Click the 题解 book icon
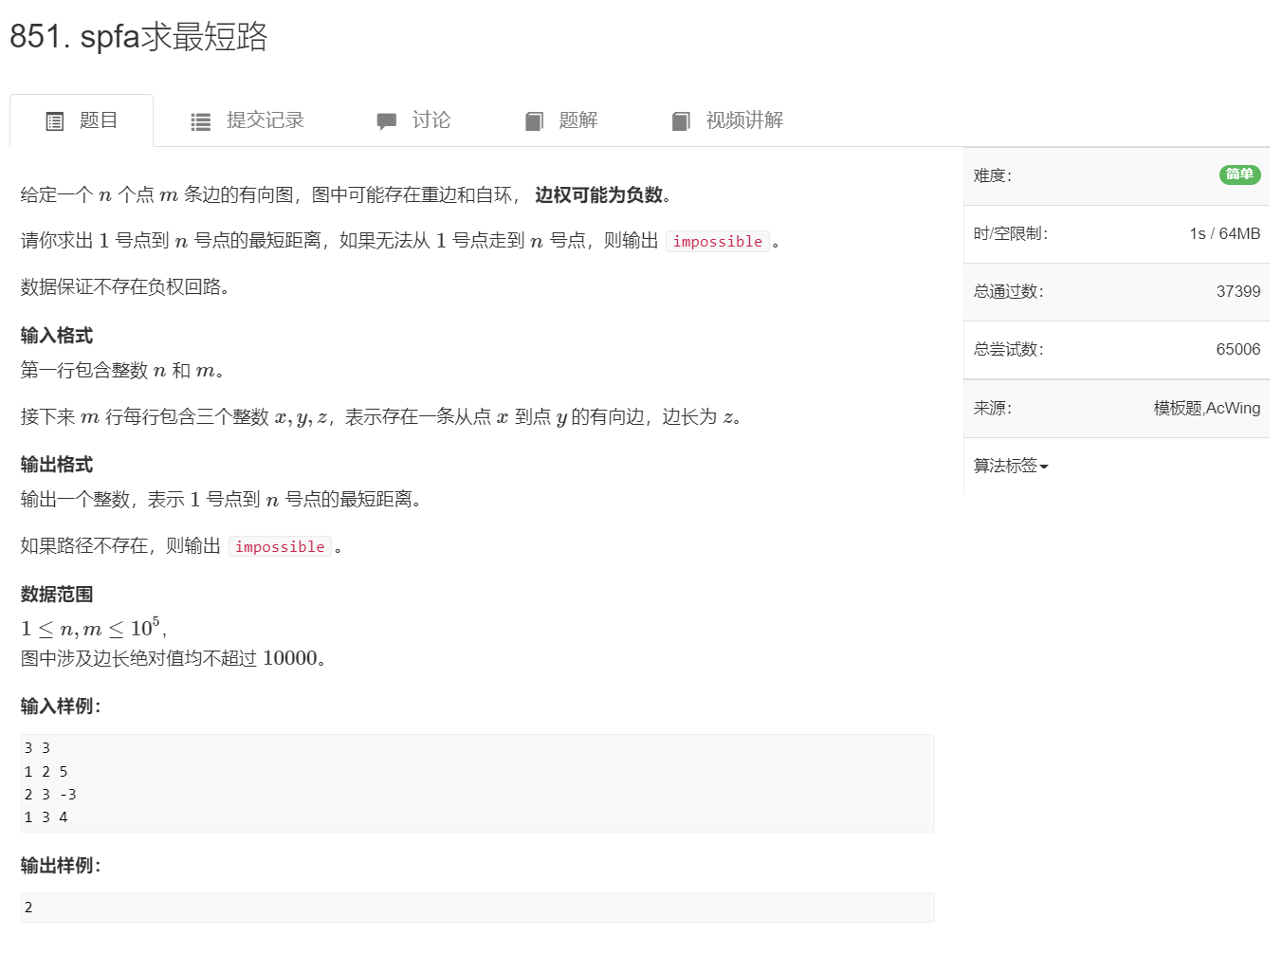The height and width of the screenshot is (954, 1282). 534,121
